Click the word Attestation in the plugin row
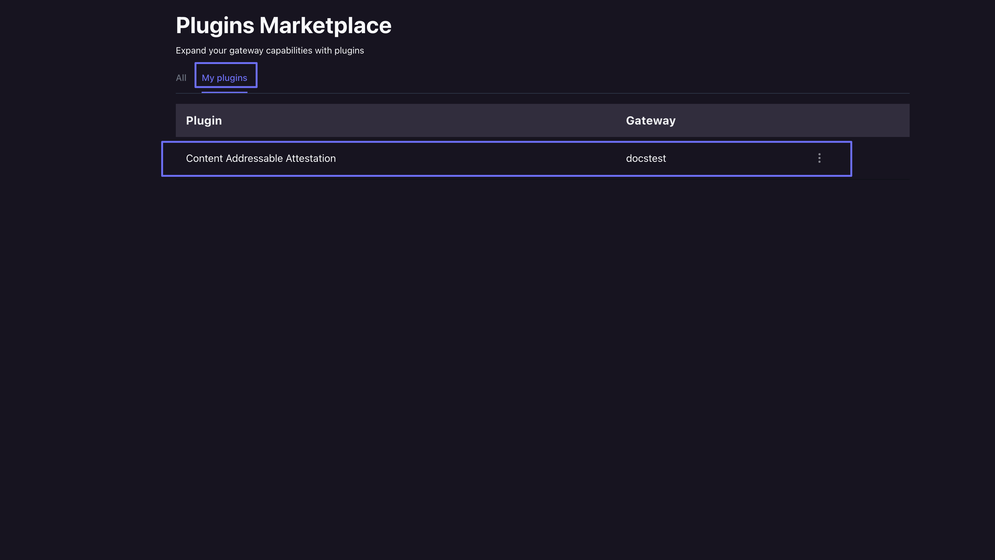 tap(311, 158)
